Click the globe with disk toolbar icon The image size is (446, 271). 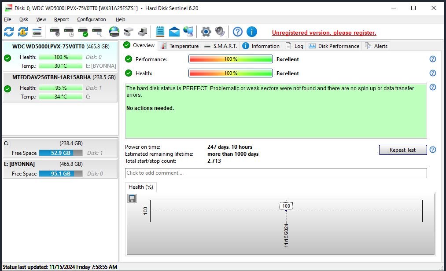(114, 32)
